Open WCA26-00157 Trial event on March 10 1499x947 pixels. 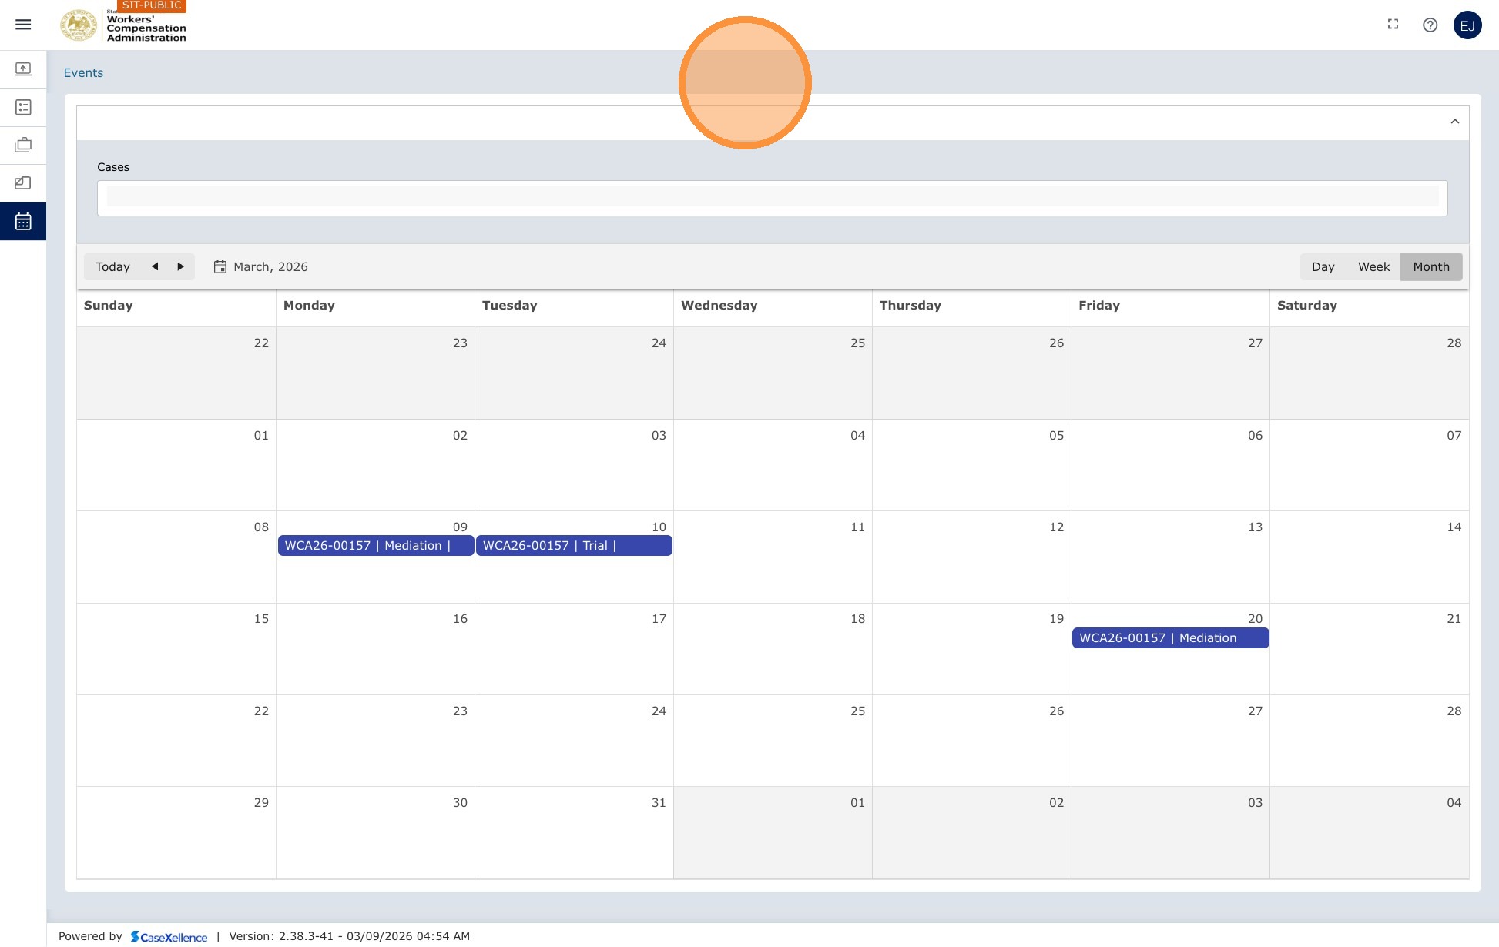pyautogui.click(x=574, y=546)
